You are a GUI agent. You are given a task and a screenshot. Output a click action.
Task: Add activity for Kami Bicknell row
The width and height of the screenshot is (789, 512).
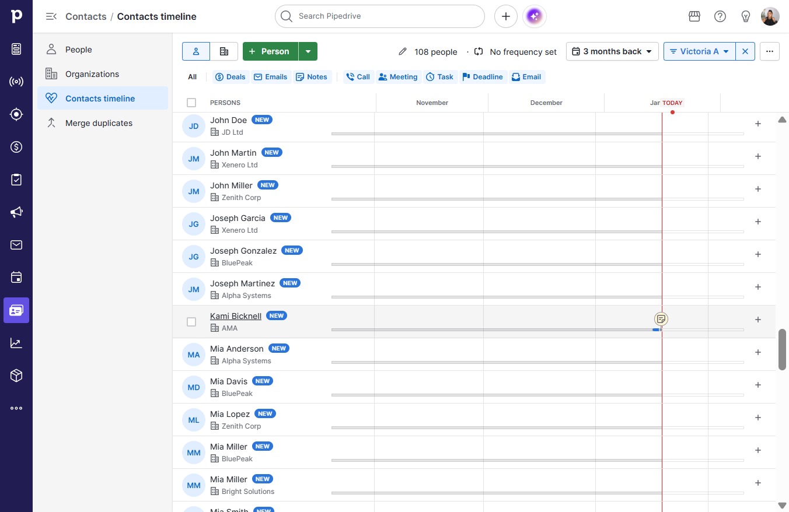pyautogui.click(x=758, y=320)
